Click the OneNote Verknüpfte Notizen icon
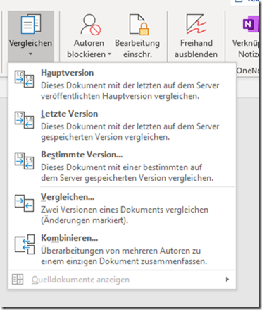This screenshot has height=310, width=262. click(x=251, y=25)
